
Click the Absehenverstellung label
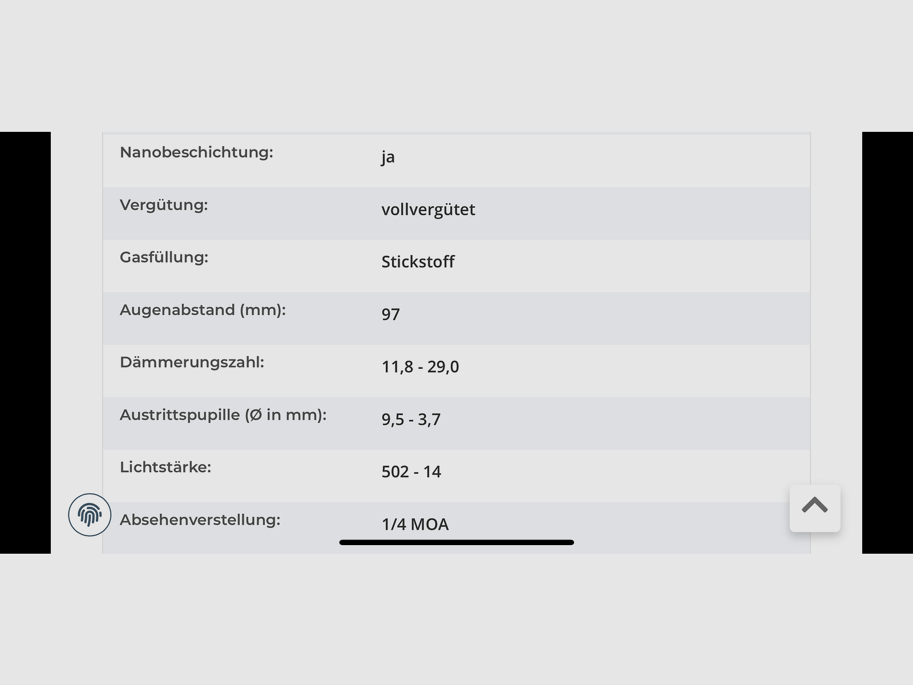(200, 520)
